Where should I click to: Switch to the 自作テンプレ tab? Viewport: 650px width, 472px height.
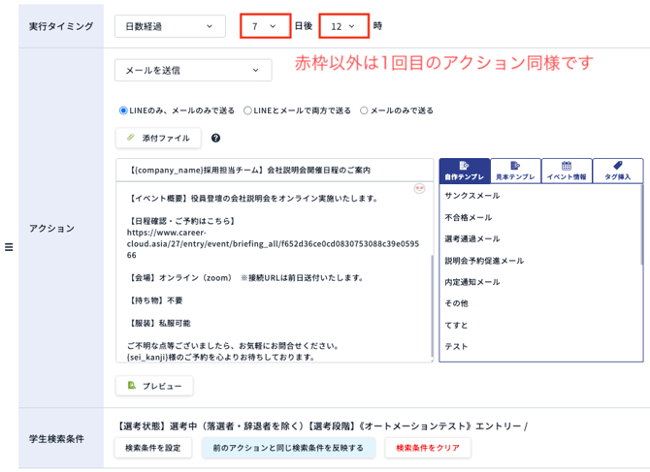pyautogui.click(x=465, y=171)
